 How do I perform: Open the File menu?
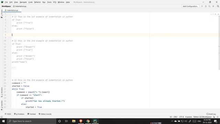[x=6, y=2]
